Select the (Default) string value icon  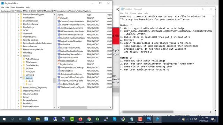click(59, 18)
